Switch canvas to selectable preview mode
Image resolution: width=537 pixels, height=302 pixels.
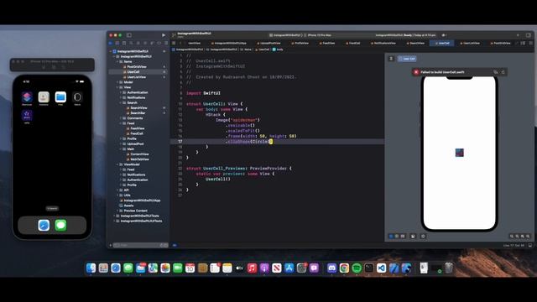coord(397,237)
